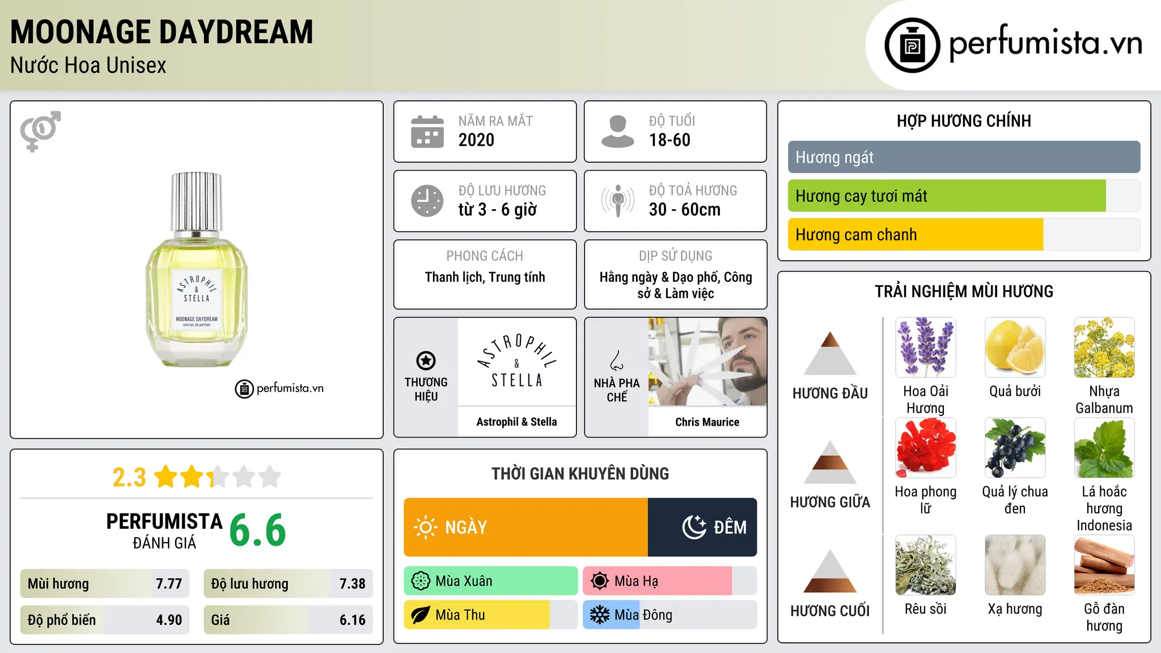Click the HỢP HƯƠNG CHÍNH heading

(x=964, y=121)
